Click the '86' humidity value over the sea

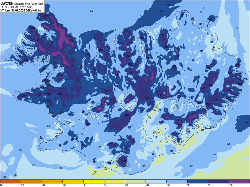click(x=191, y=166)
